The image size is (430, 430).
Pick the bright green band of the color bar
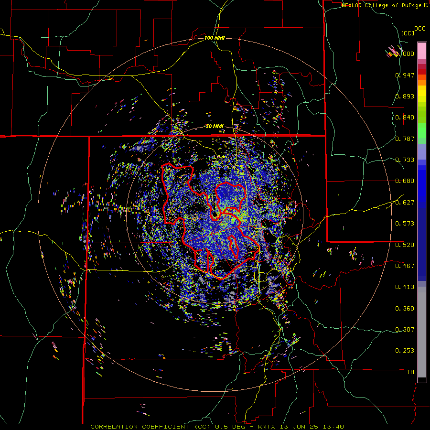[x=422, y=130]
